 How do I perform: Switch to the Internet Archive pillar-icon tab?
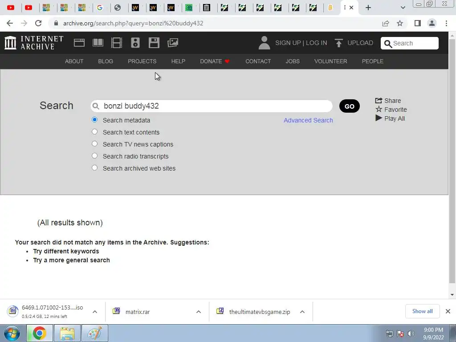click(207, 8)
